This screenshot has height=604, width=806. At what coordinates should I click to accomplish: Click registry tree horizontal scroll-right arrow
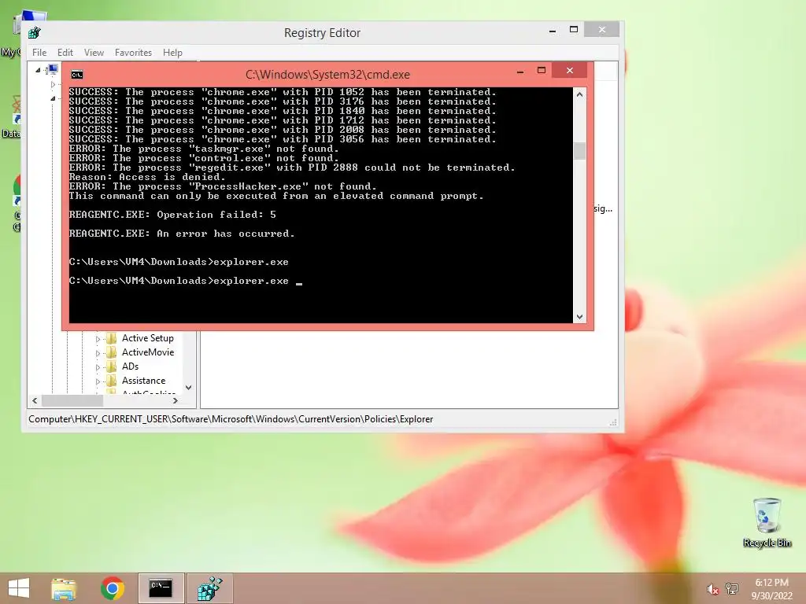tap(176, 400)
